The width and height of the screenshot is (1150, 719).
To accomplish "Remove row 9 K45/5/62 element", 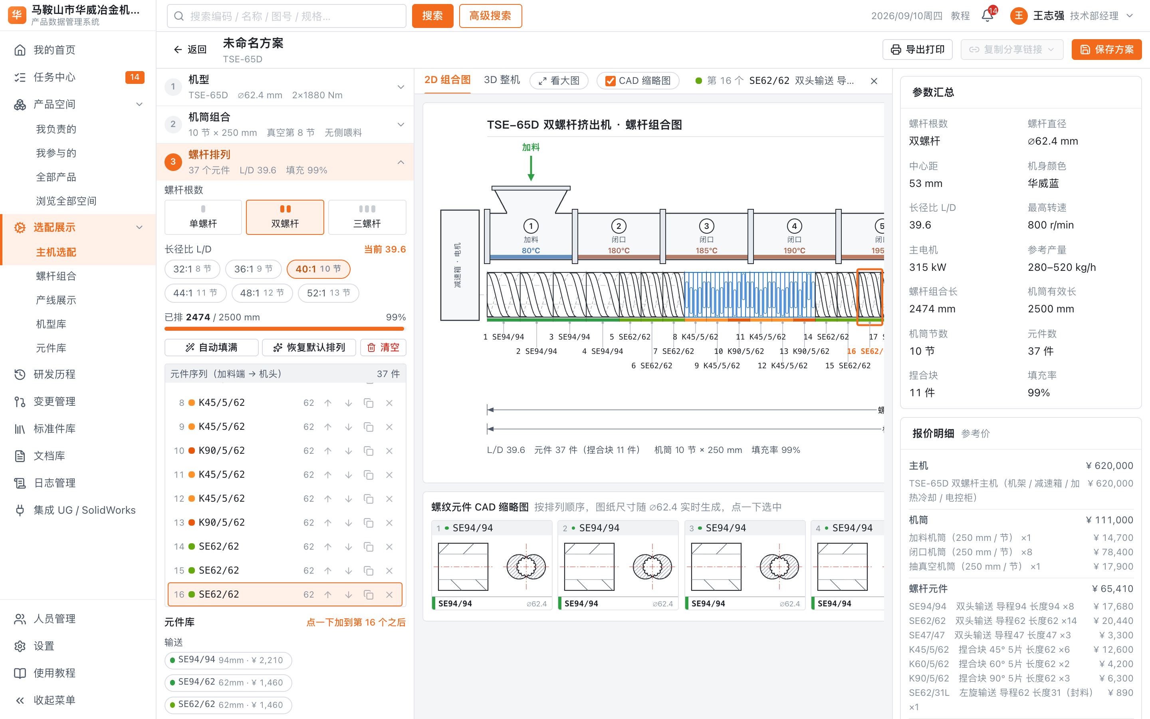I will point(389,427).
